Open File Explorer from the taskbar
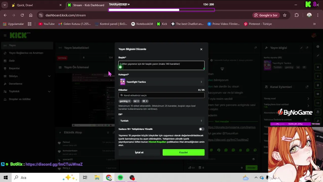 [x=97, y=178]
